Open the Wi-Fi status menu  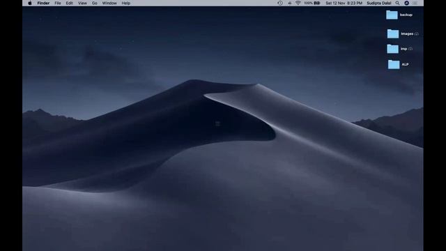(x=298, y=3)
